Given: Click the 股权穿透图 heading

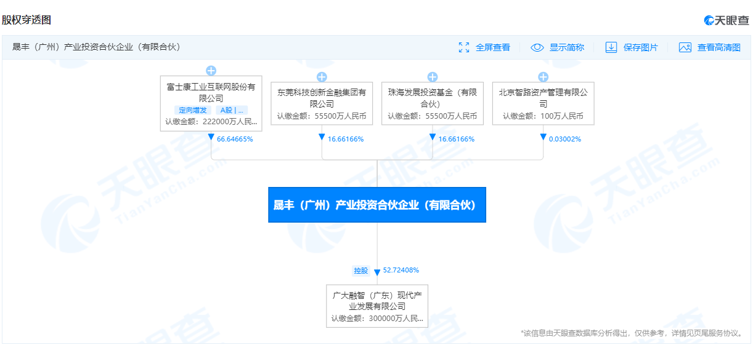Looking at the screenshot, I should (x=26, y=20).
